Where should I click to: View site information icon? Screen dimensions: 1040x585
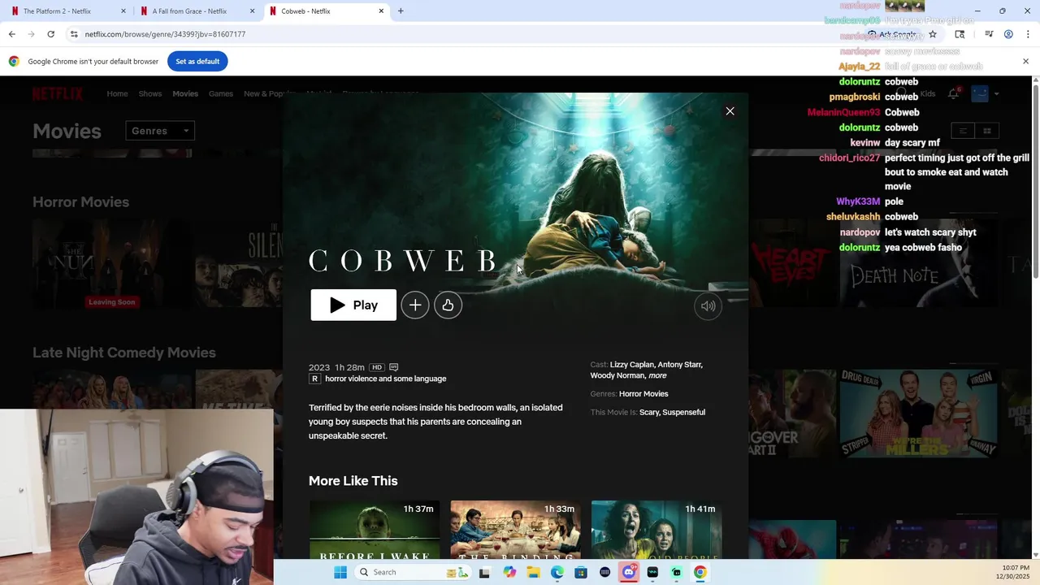pyautogui.click(x=74, y=34)
